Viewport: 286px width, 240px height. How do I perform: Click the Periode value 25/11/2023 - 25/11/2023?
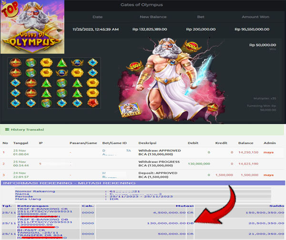(141, 197)
